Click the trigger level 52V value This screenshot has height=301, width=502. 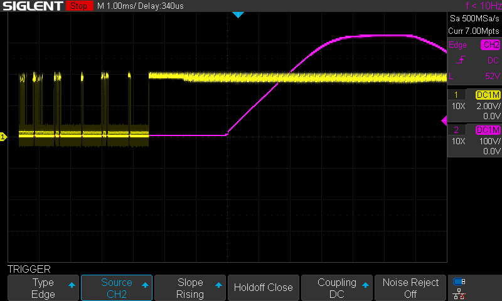[x=493, y=76]
